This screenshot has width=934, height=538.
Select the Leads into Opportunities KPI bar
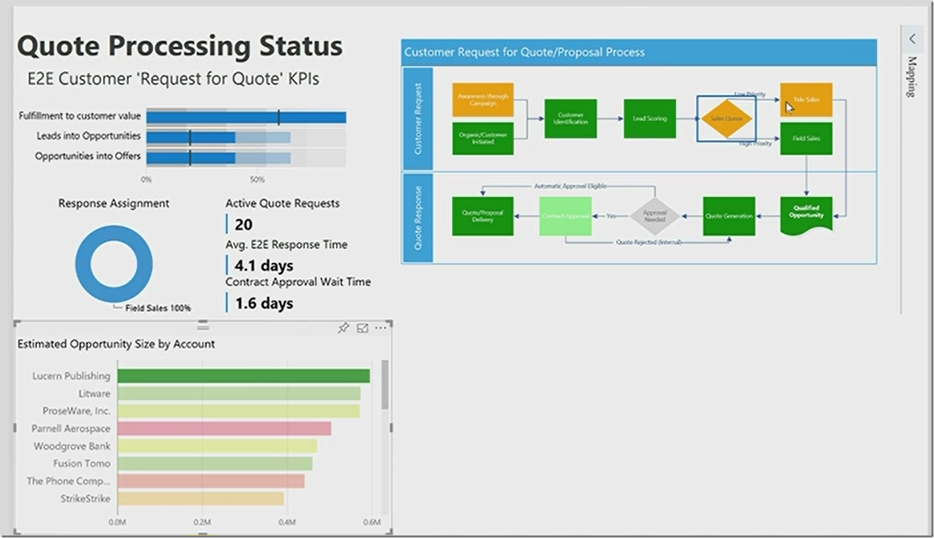[191, 138]
